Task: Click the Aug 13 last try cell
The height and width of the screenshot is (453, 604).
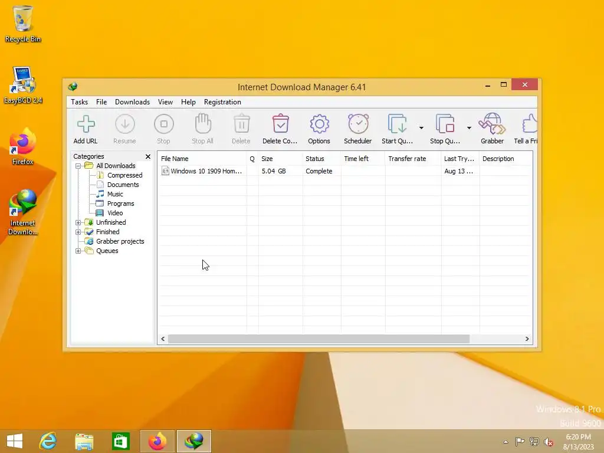Action: point(458,171)
